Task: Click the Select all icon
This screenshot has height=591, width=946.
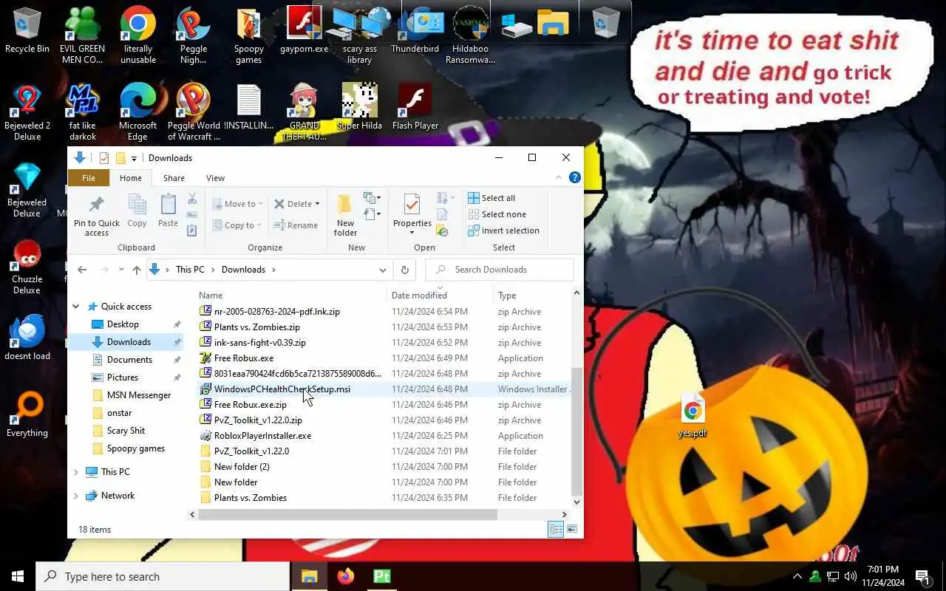Action: [474, 198]
